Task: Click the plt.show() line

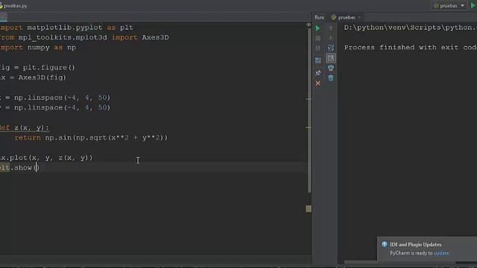Action: coord(19,167)
